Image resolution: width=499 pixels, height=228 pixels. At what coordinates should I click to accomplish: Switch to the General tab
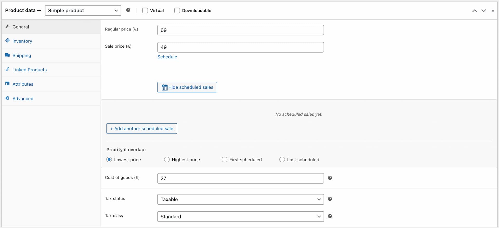[x=51, y=27]
